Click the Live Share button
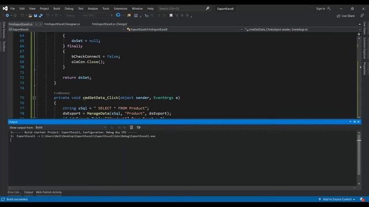The image size is (369, 207). tap(345, 16)
